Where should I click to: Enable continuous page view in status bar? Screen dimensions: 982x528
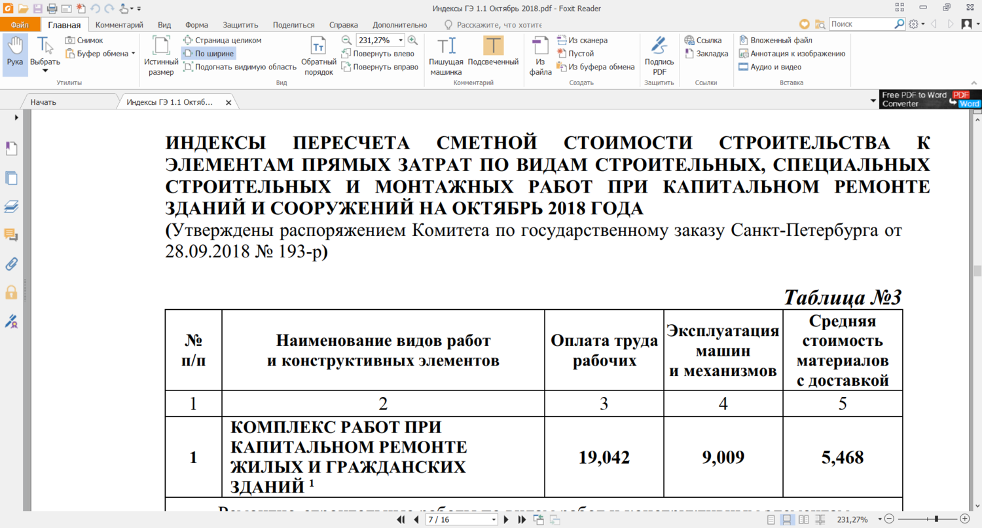787,520
